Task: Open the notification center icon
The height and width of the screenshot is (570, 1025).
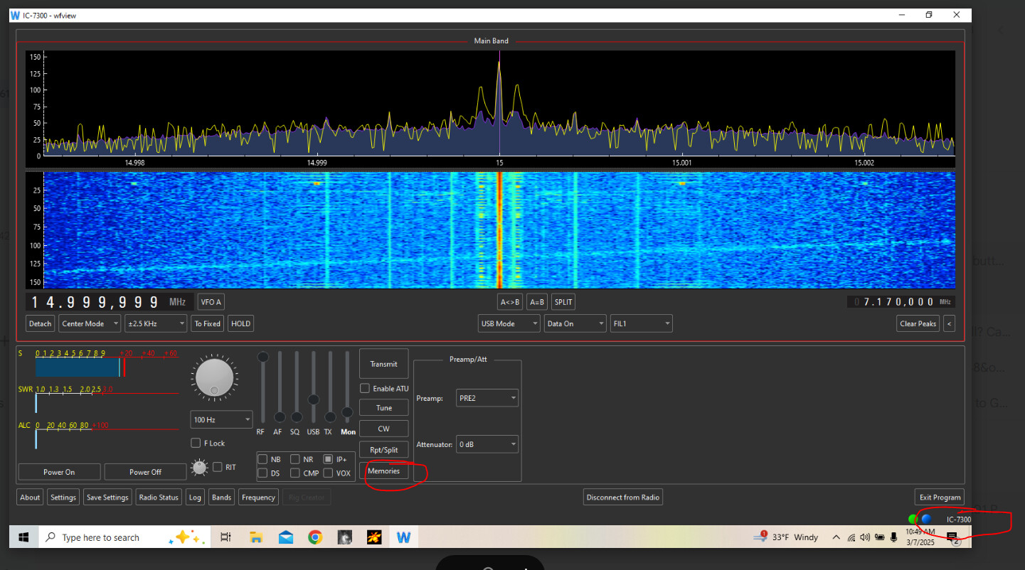Action: point(952,538)
